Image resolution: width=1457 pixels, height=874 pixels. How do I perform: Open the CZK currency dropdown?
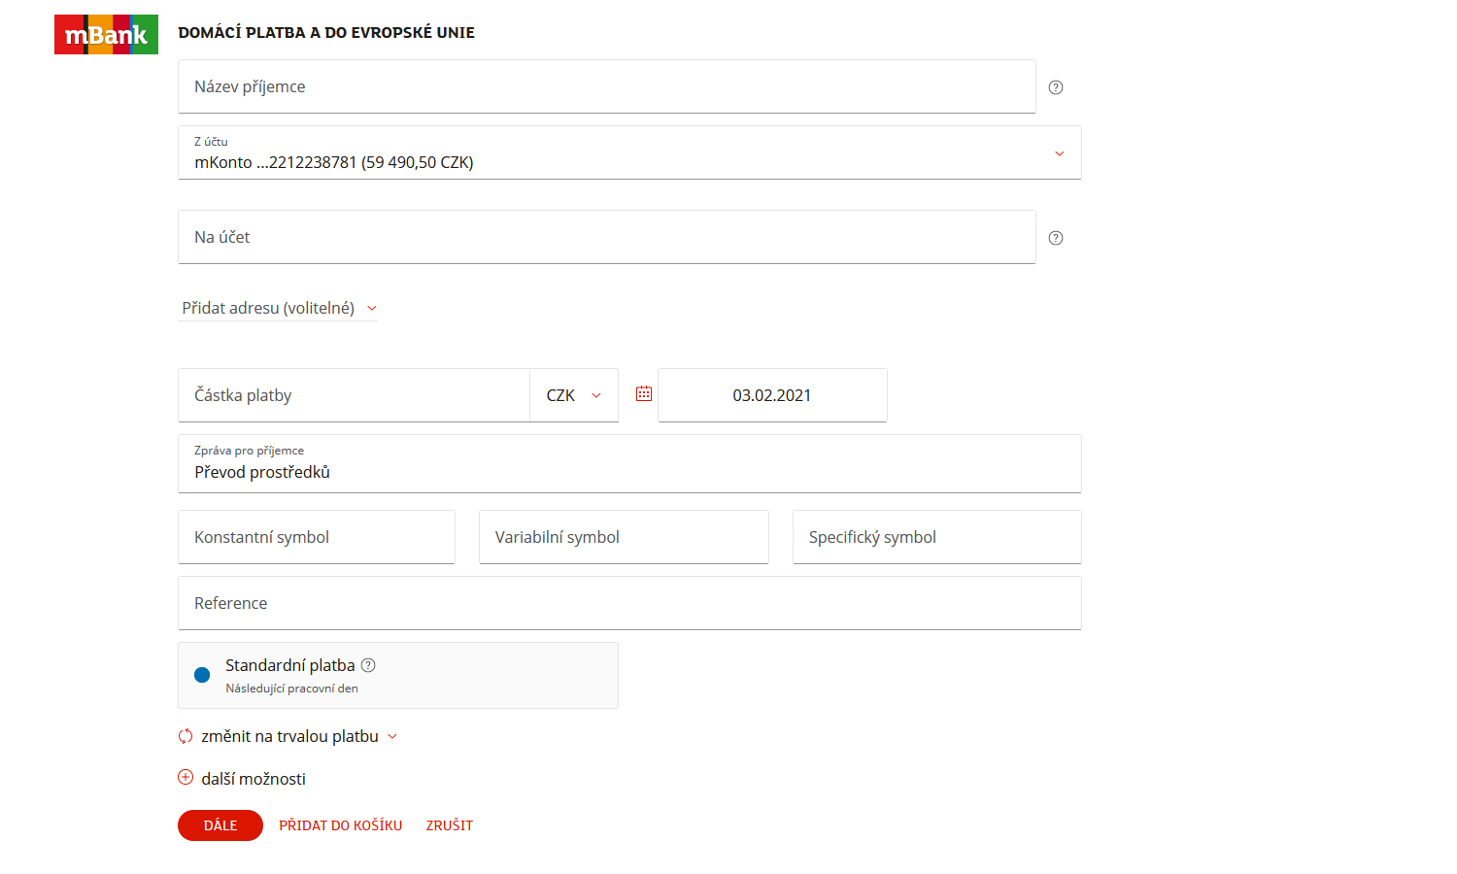(573, 395)
